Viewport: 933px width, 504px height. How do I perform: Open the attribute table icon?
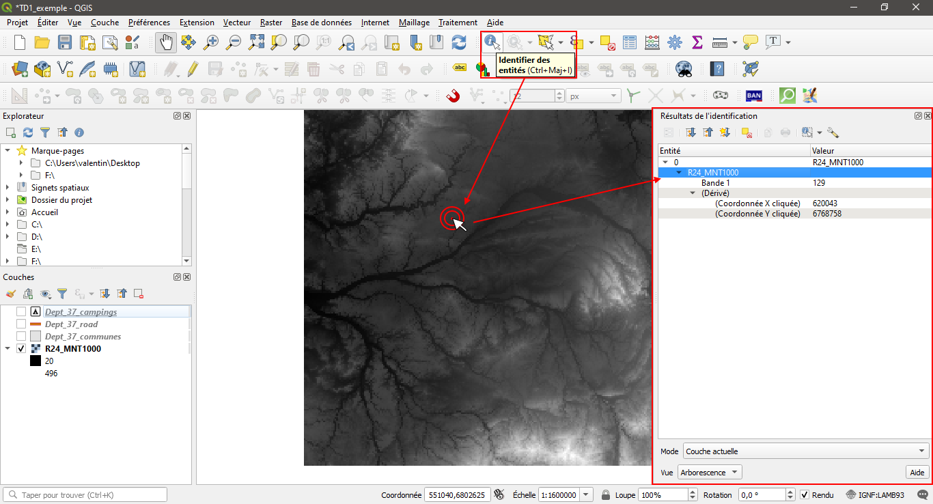pos(630,42)
